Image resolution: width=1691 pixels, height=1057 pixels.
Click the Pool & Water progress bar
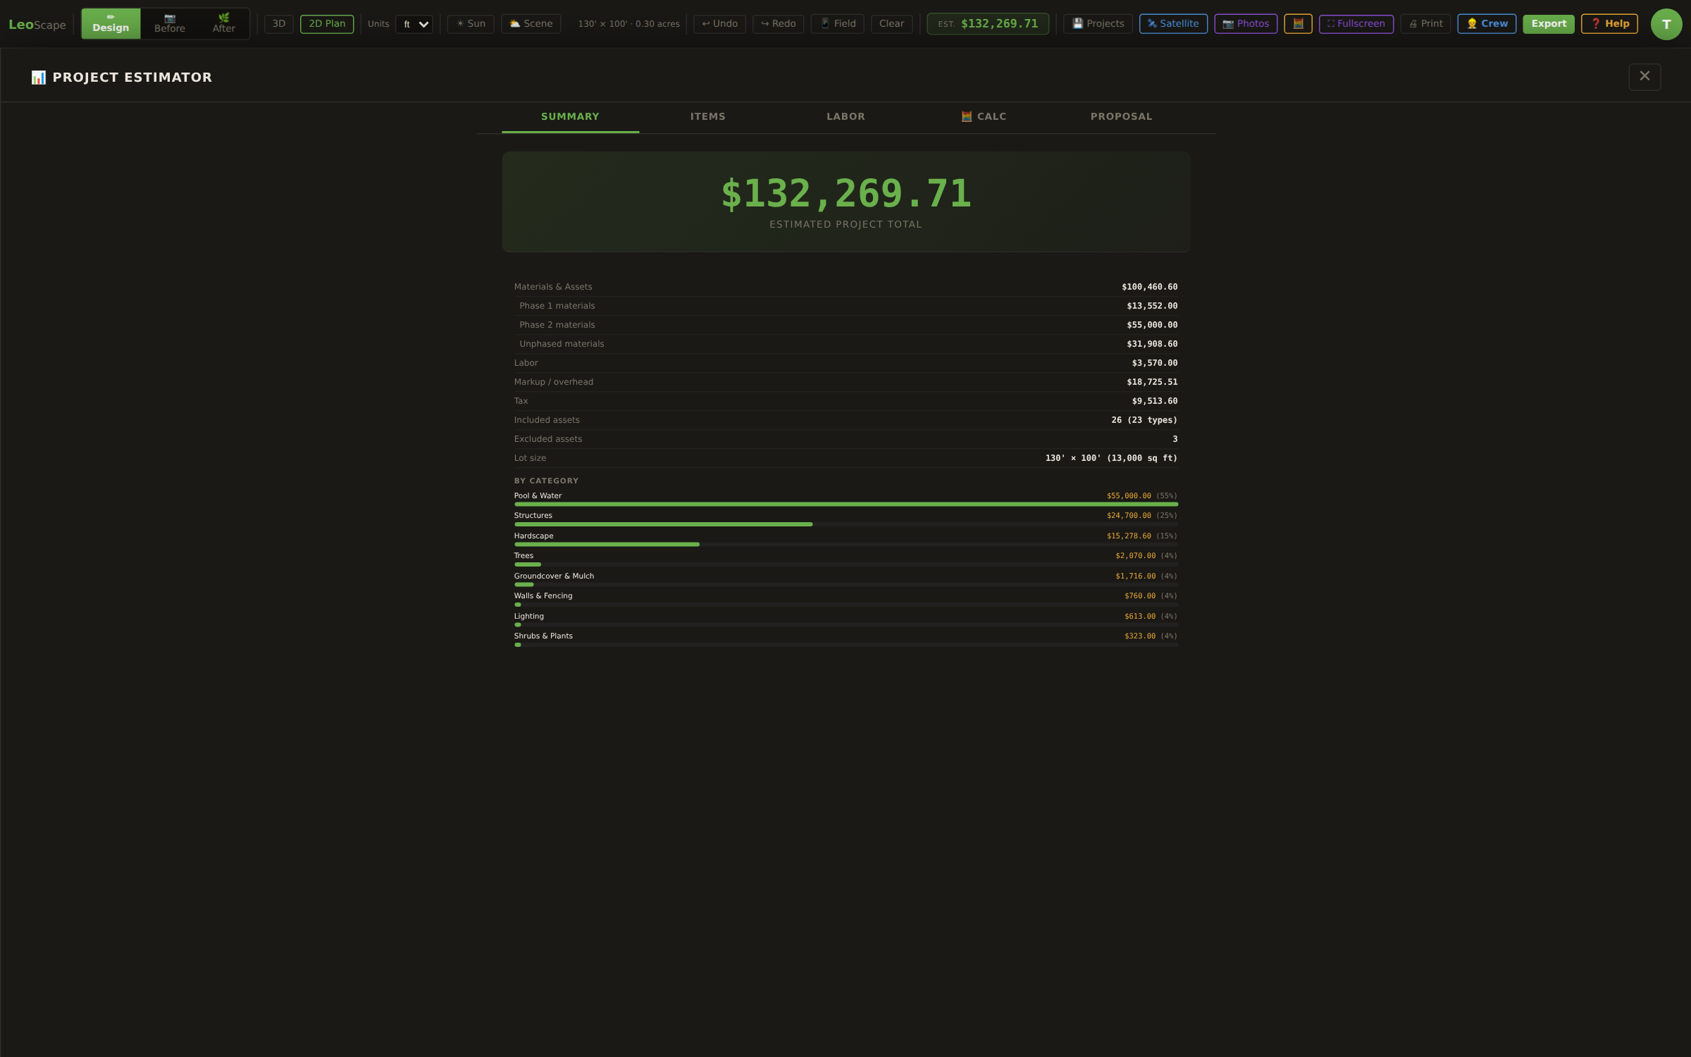coord(845,505)
